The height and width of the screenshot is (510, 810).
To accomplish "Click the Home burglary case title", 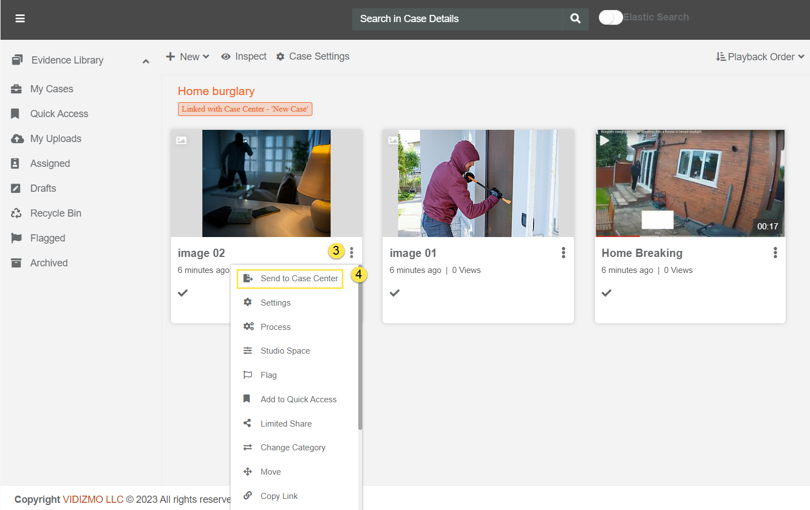I will point(216,91).
